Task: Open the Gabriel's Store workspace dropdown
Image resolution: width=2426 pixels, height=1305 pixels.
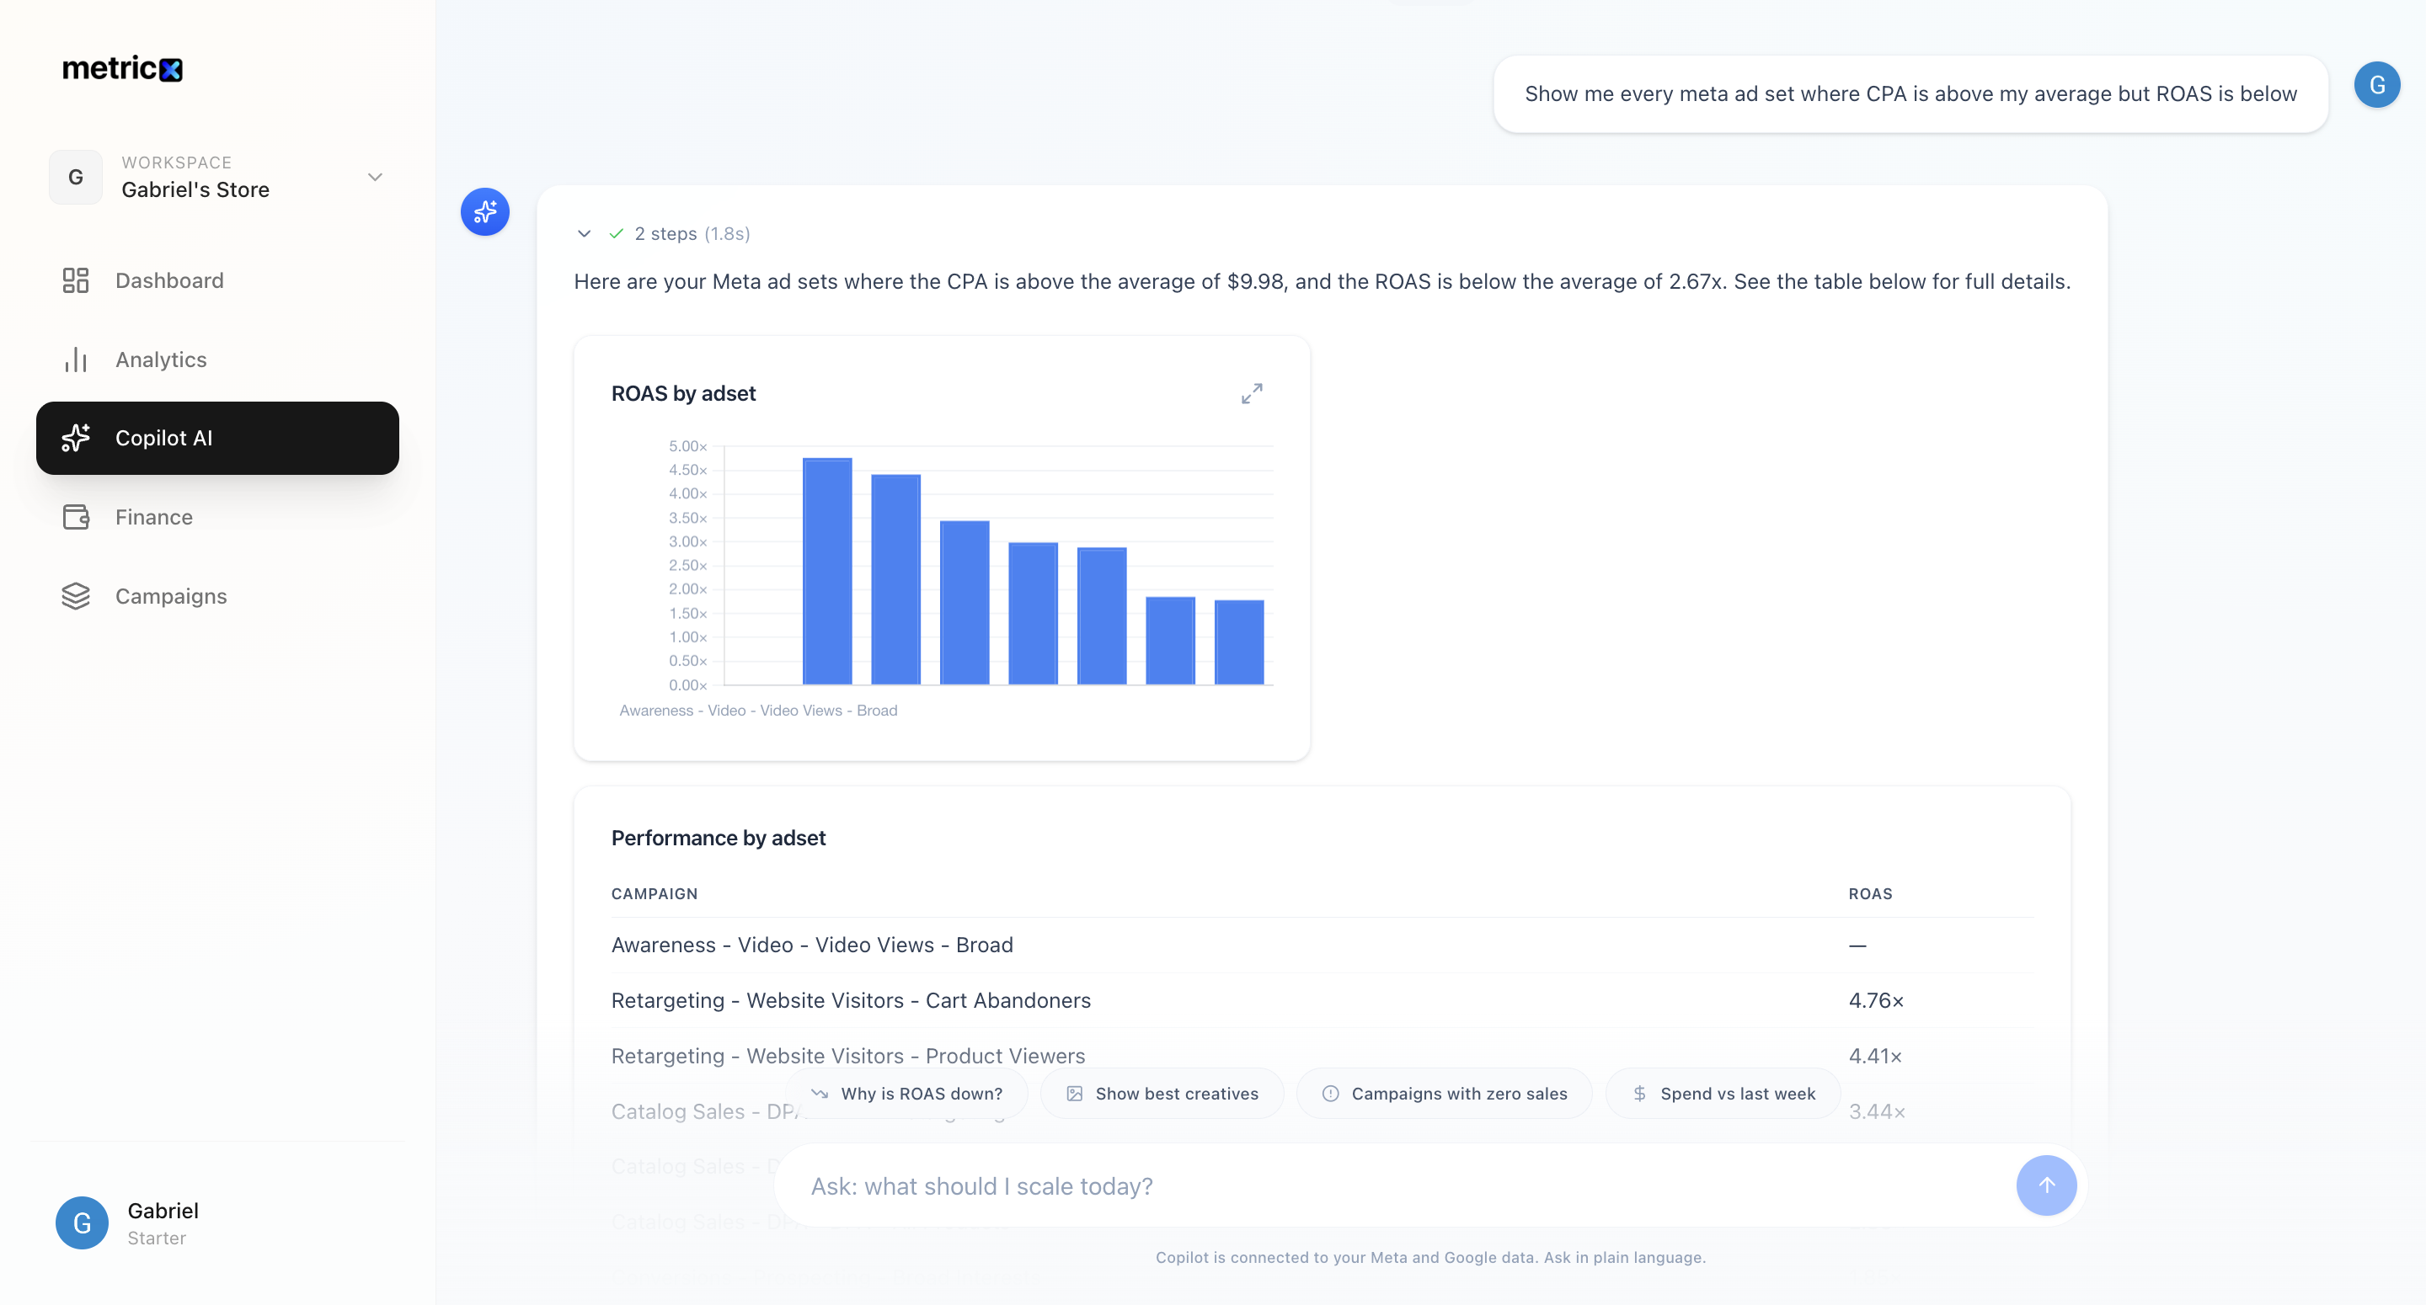Action: click(x=216, y=177)
